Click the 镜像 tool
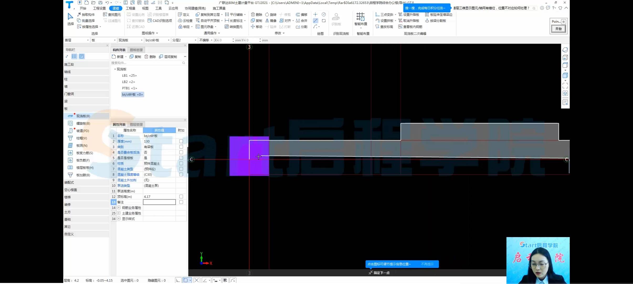This screenshot has height=284, width=633. click(271, 20)
